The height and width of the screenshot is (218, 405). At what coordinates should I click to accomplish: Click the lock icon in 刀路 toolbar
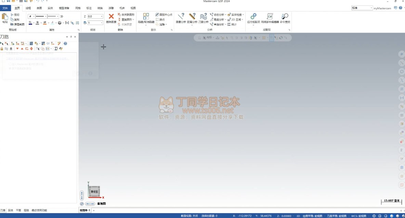2,49
